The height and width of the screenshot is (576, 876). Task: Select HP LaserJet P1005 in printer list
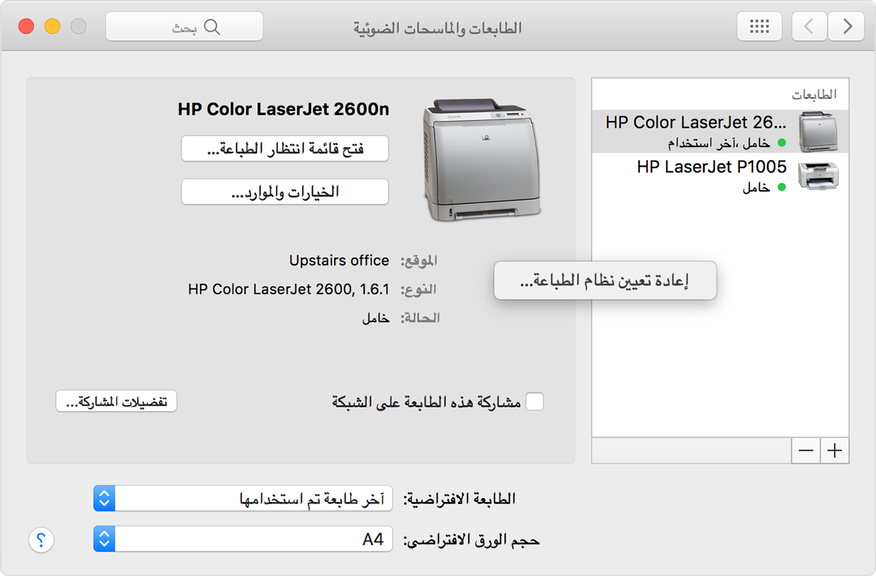tap(721, 176)
